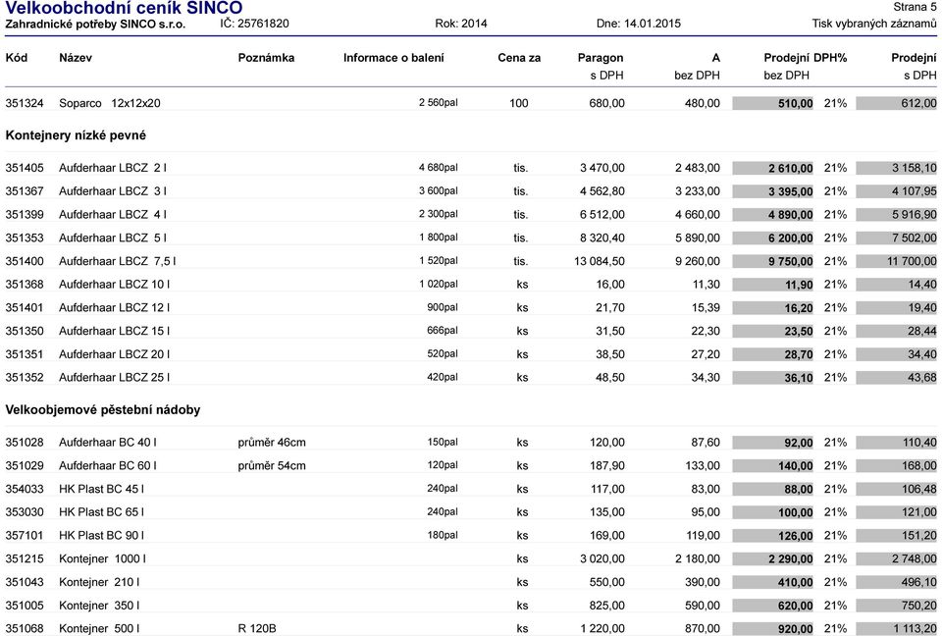Click the item 'Kontejner 500 l'

[x=99, y=629]
